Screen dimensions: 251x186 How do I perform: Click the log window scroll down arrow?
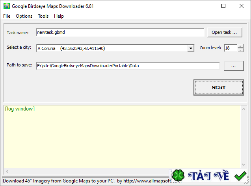click(244, 165)
